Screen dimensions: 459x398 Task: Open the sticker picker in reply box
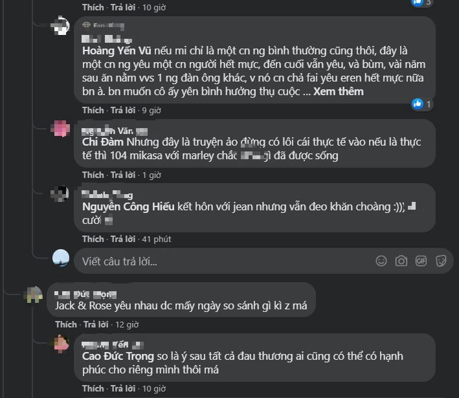coord(440,261)
